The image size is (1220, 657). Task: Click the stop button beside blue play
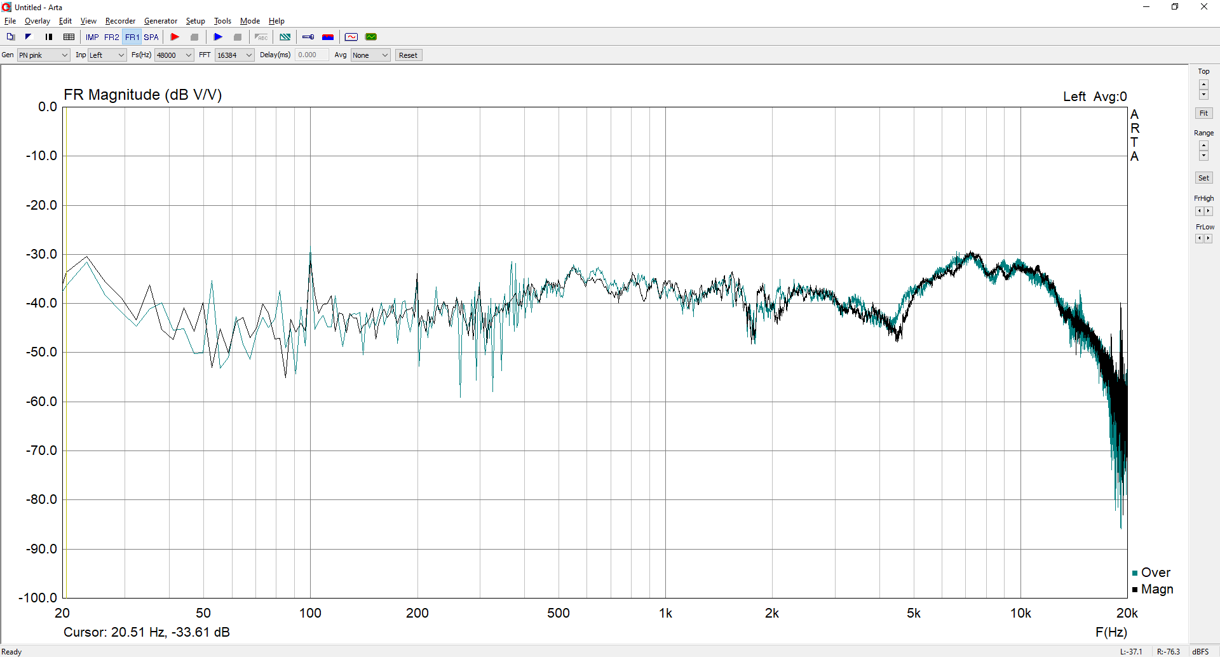pos(238,37)
